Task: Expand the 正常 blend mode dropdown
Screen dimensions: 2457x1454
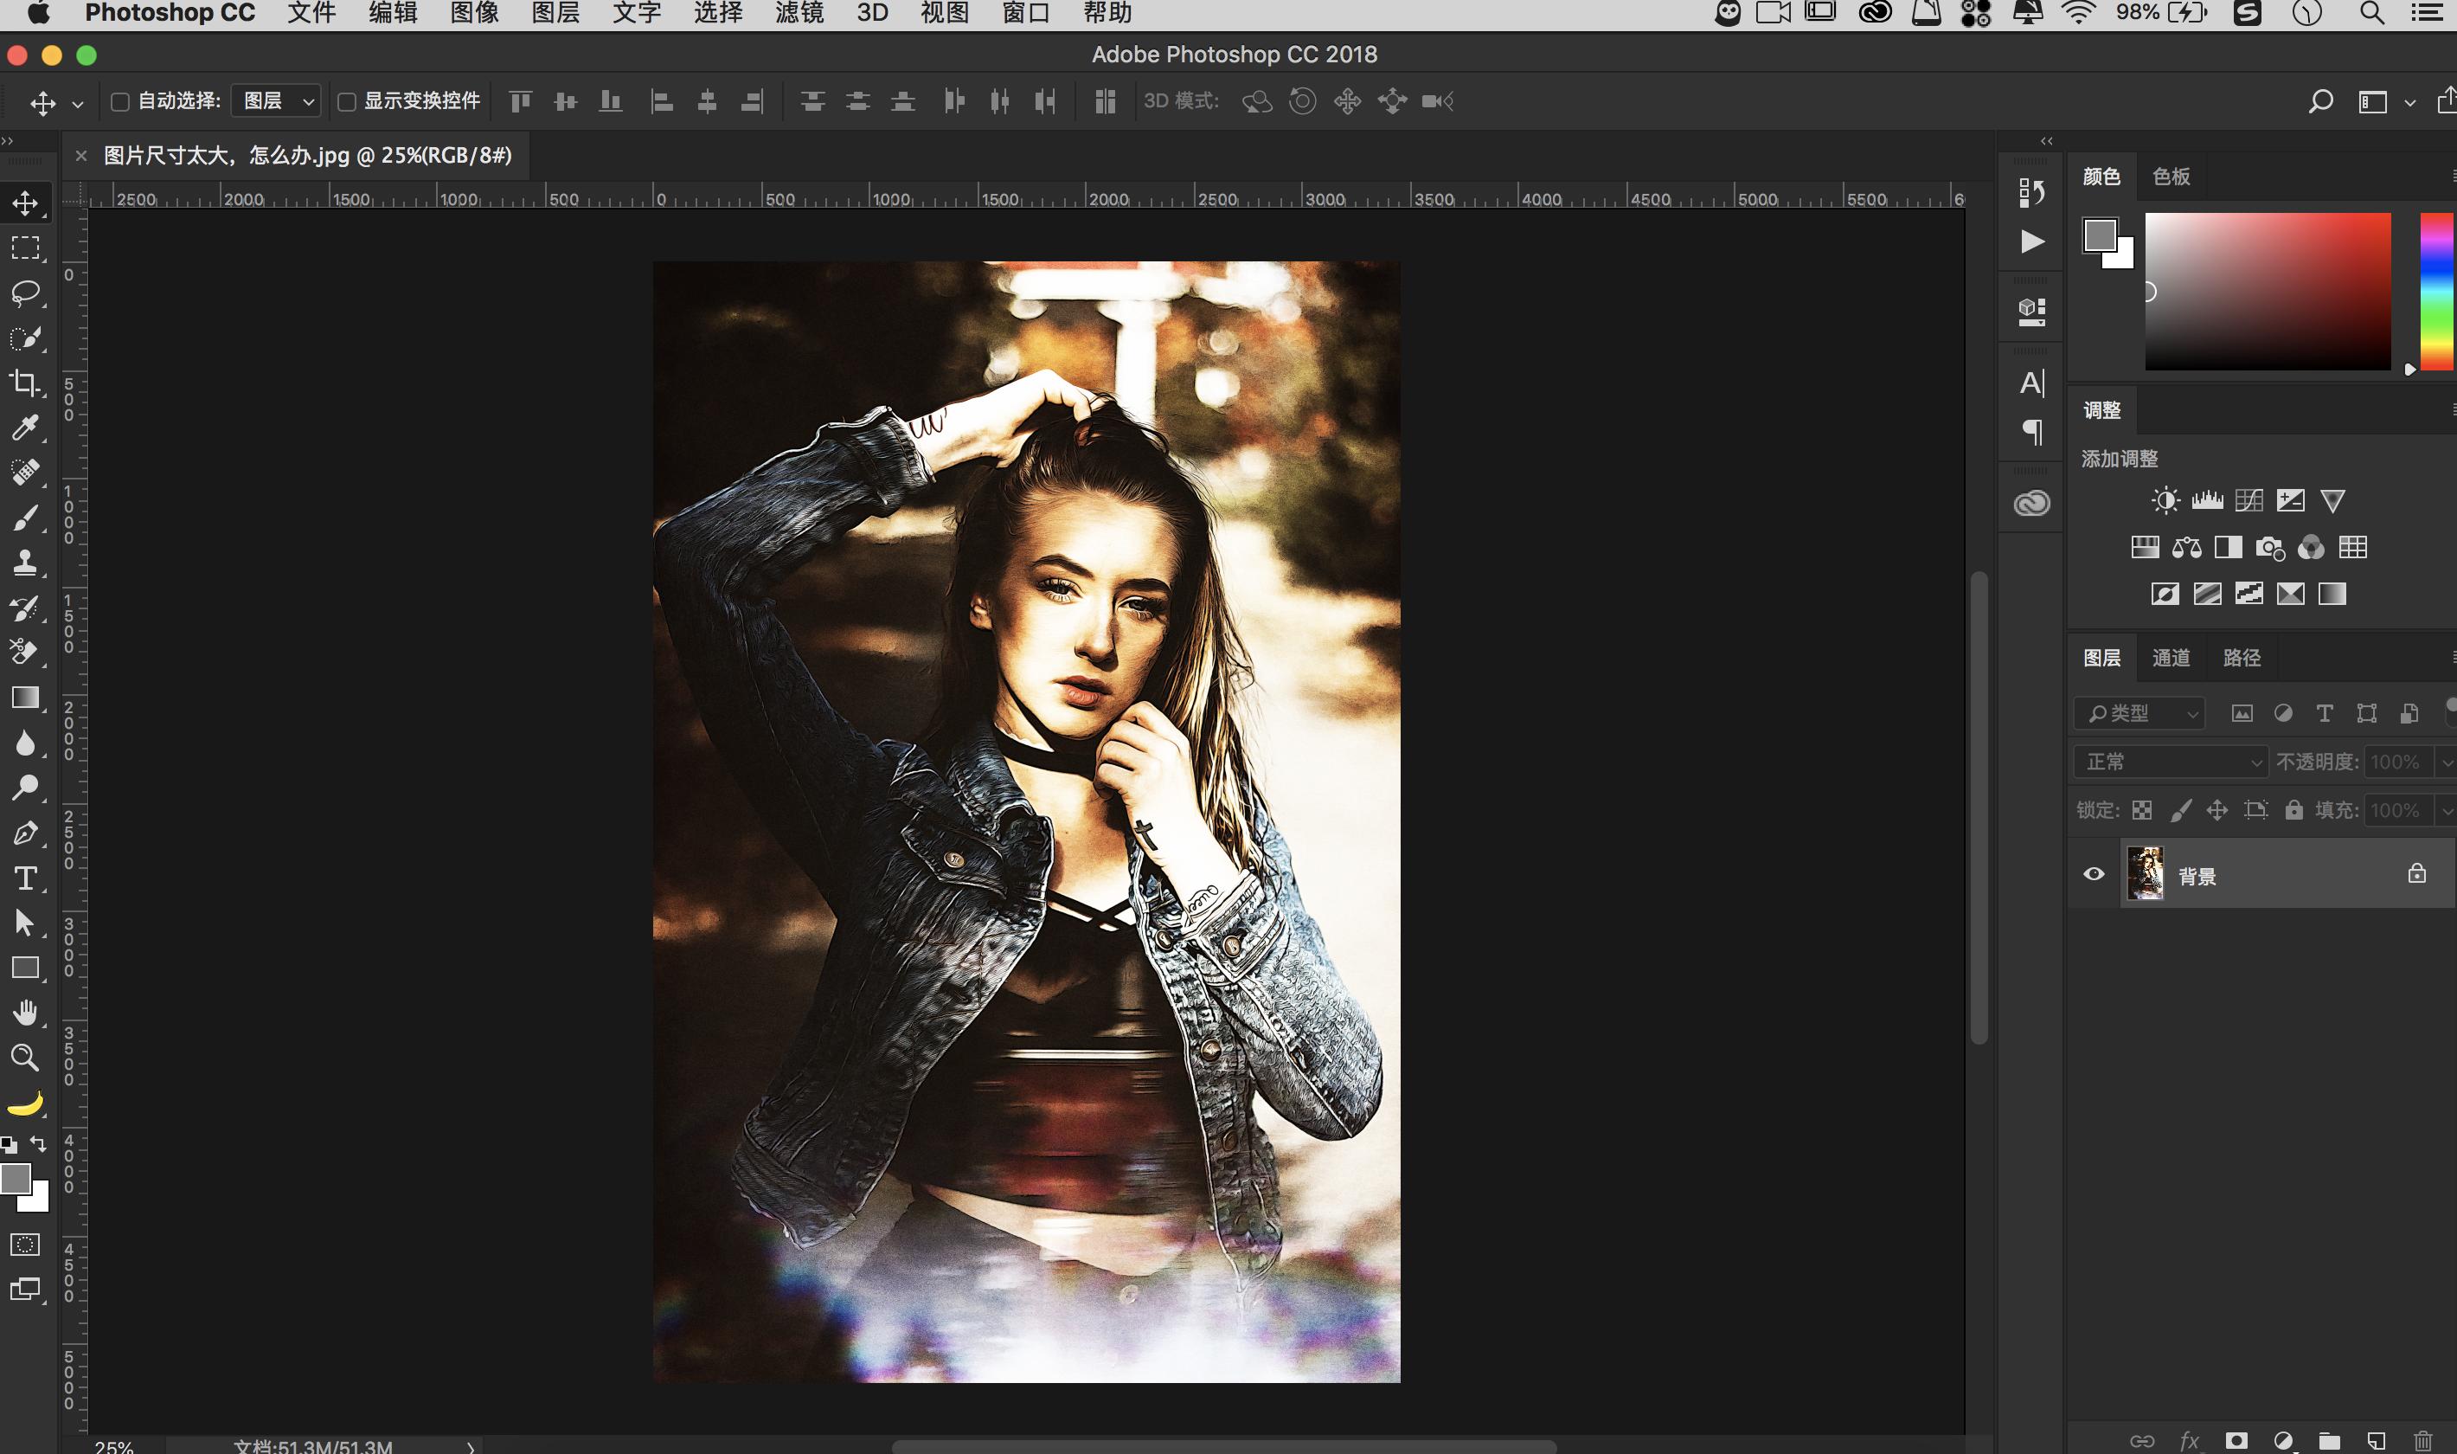Action: tap(2170, 762)
